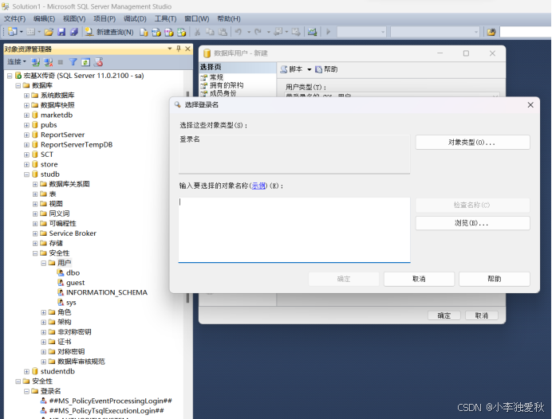
Task: Click the Save disk icon in toolbar
Action: pyautogui.click(x=61, y=32)
